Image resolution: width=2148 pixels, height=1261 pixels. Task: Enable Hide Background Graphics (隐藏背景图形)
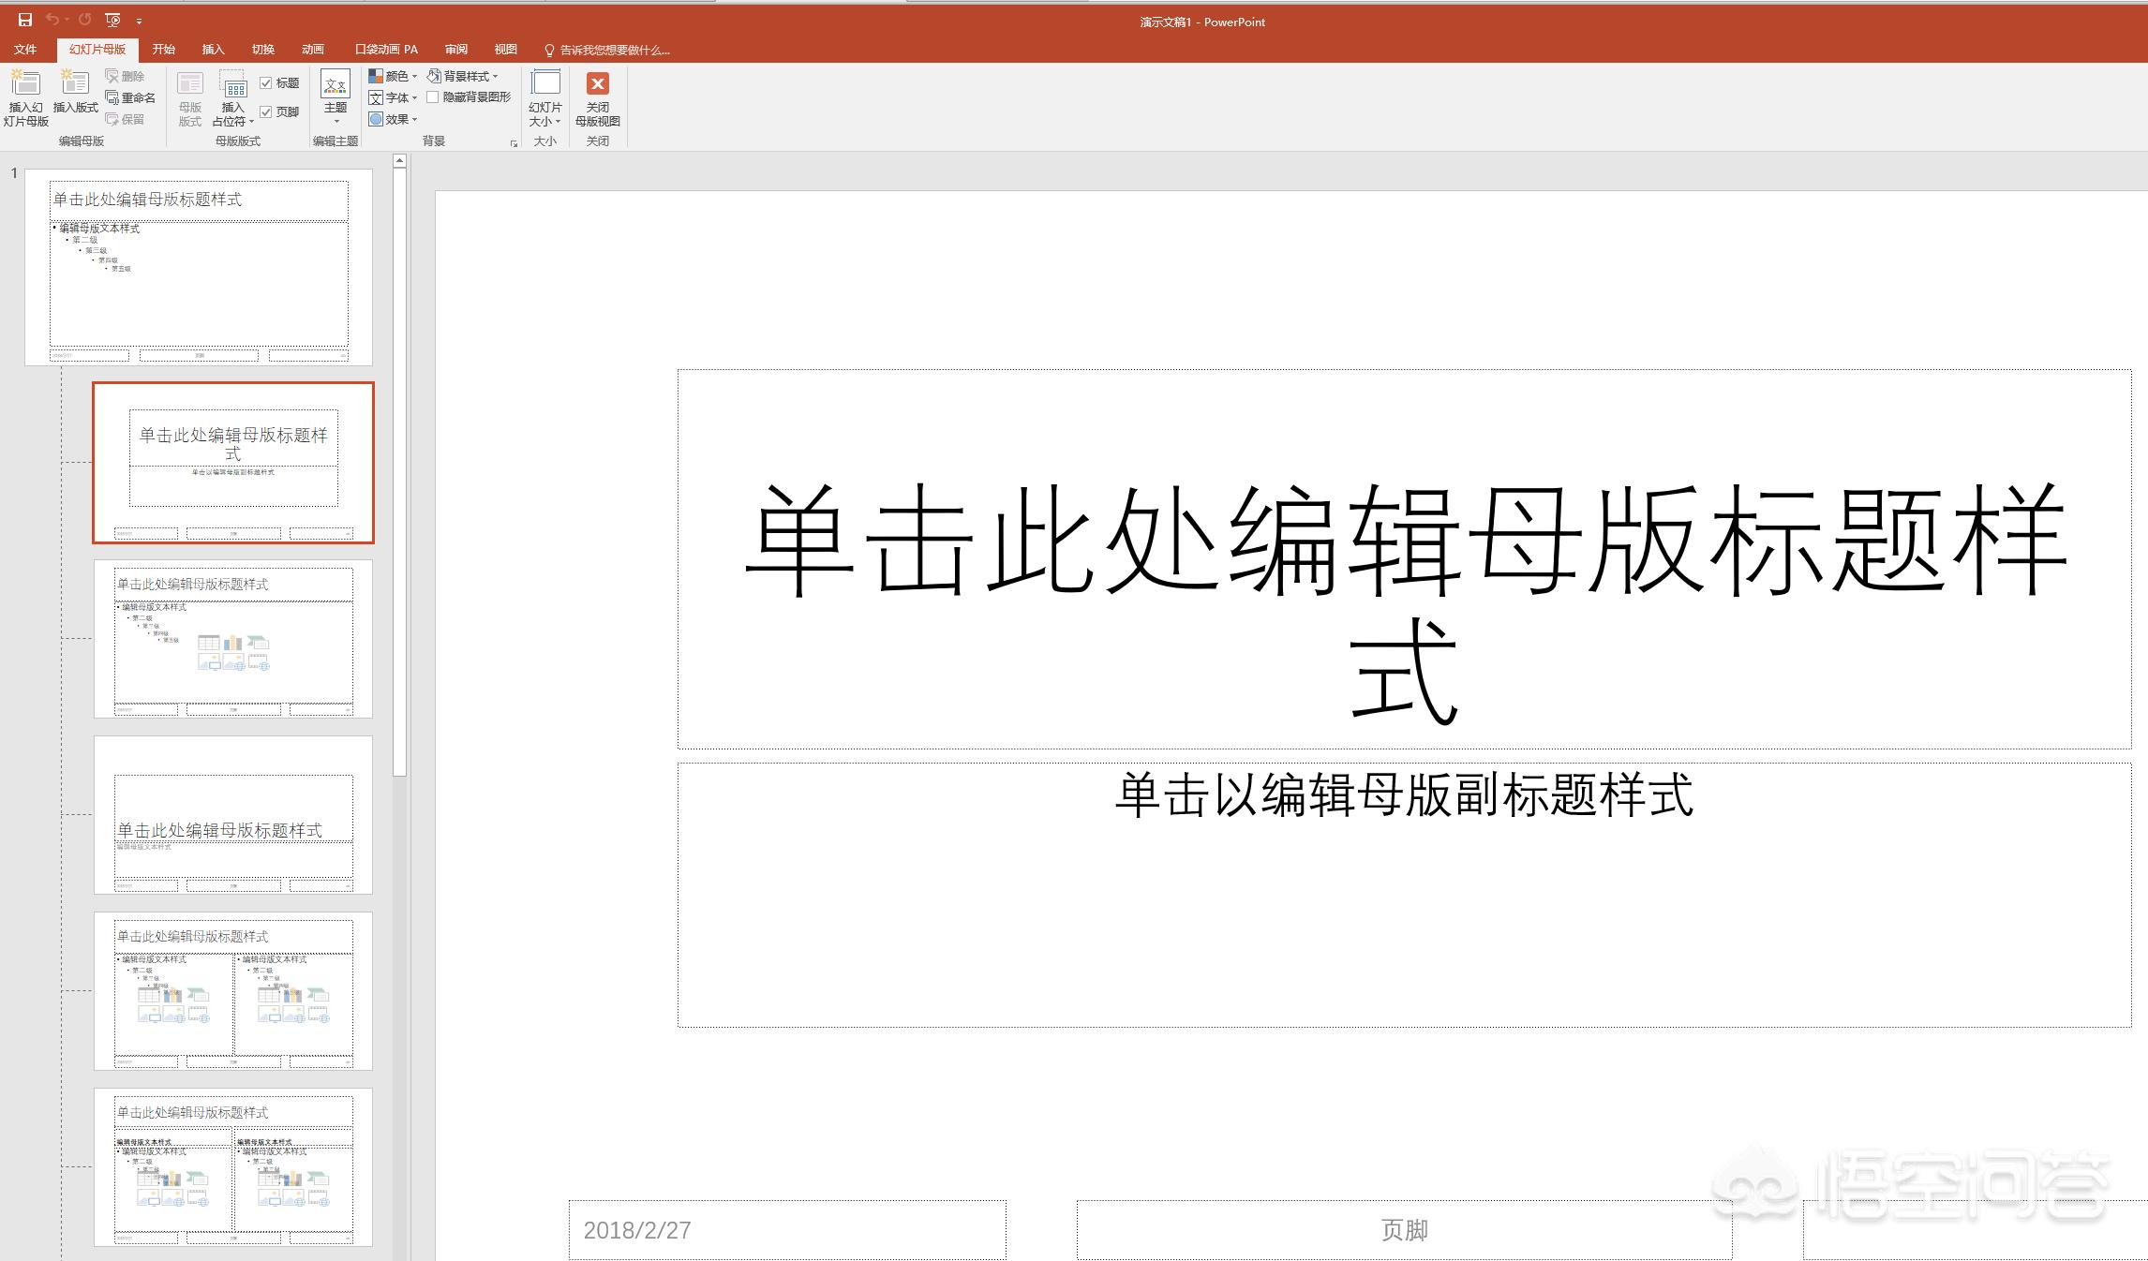coord(433,97)
